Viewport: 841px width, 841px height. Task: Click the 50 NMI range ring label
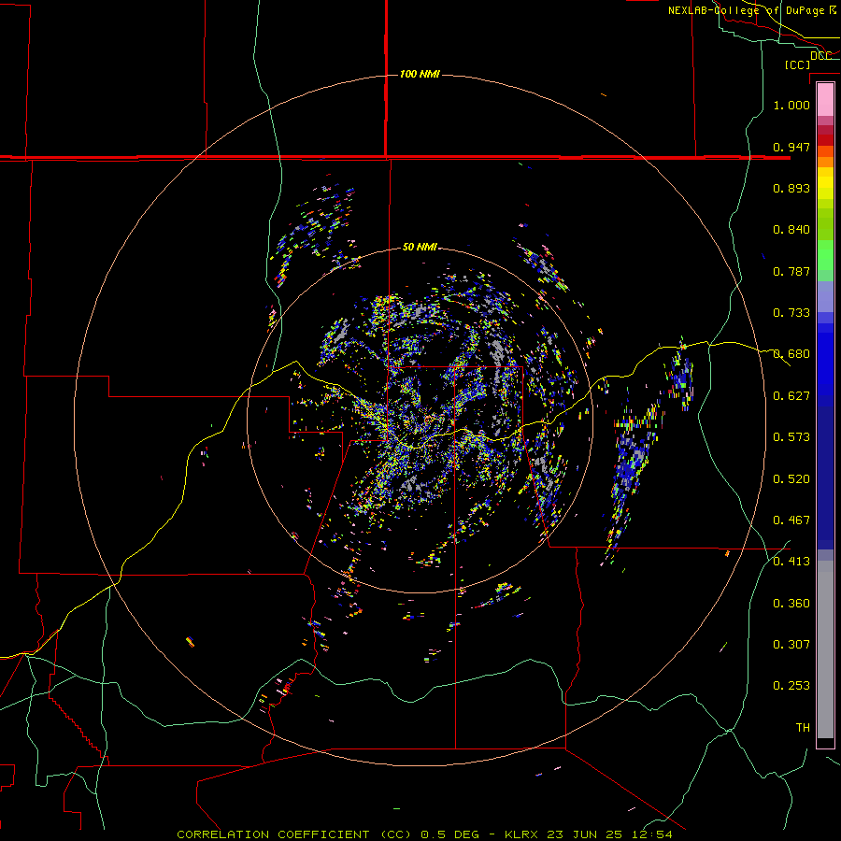click(x=420, y=247)
